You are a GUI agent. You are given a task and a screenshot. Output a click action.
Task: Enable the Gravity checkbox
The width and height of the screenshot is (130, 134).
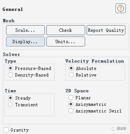tap(6, 130)
